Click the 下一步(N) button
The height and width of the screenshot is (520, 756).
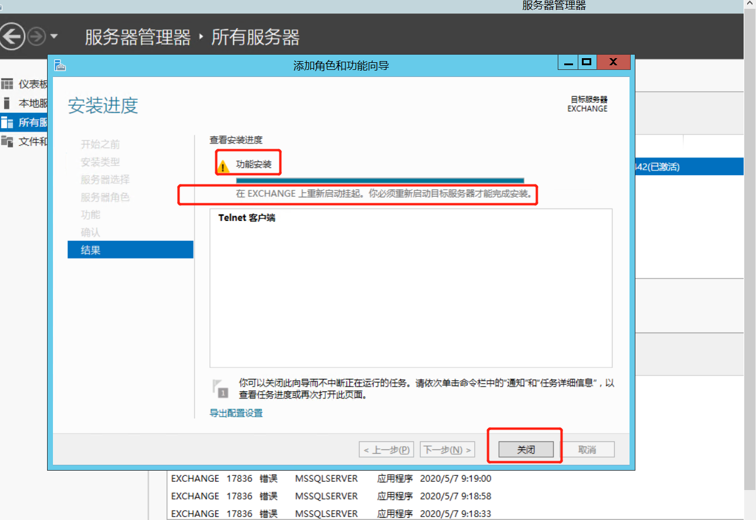(x=448, y=449)
